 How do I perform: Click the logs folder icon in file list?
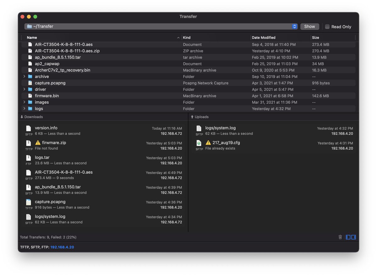point(30,108)
